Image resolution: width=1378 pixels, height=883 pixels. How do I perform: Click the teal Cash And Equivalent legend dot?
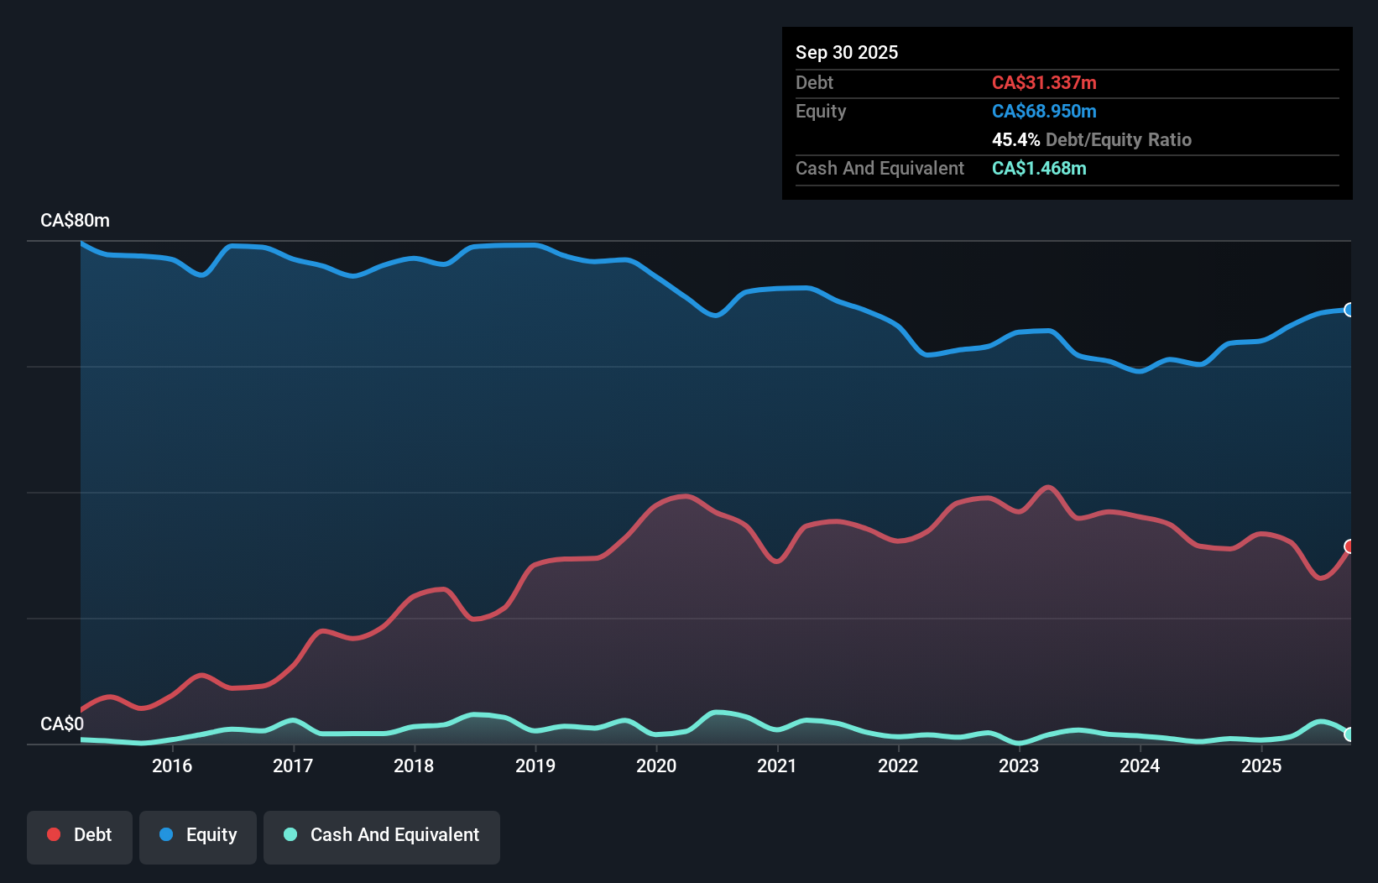[290, 834]
